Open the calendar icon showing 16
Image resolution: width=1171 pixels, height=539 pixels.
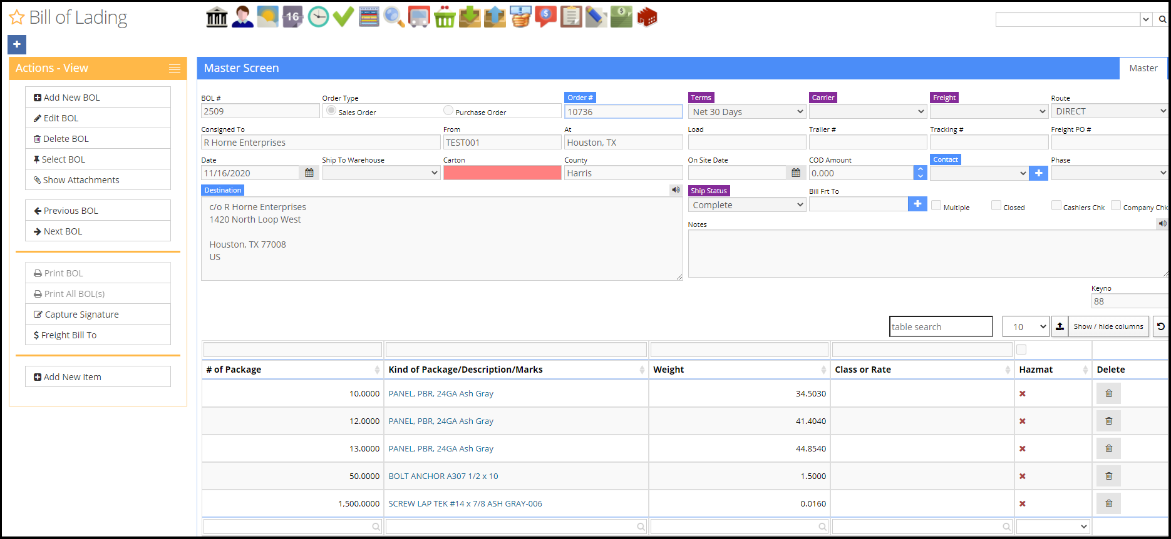click(x=292, y=17)
